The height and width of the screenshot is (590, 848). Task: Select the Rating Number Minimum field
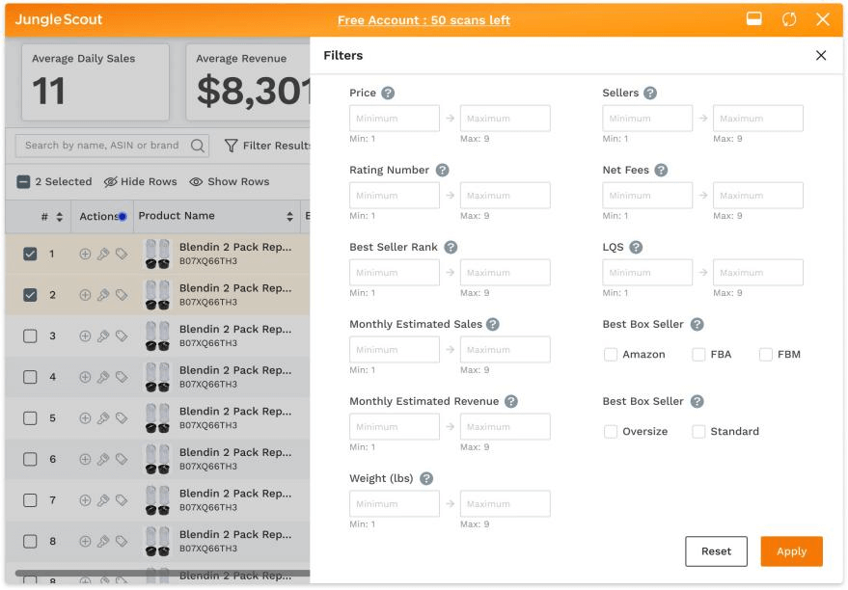(x=395, y=196)
